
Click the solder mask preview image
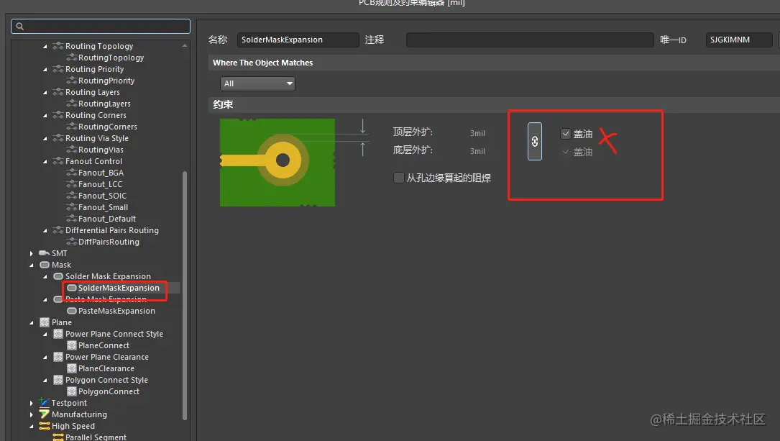coord(277,163)
